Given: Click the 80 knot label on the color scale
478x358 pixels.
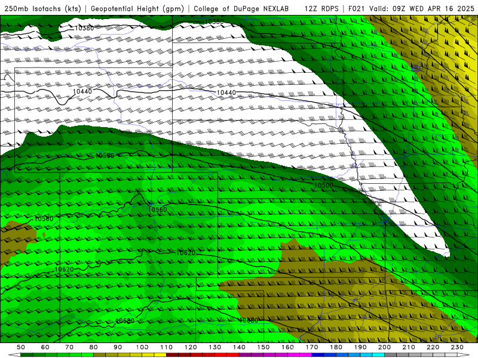Looking at the screenshot, I should 94,347.
